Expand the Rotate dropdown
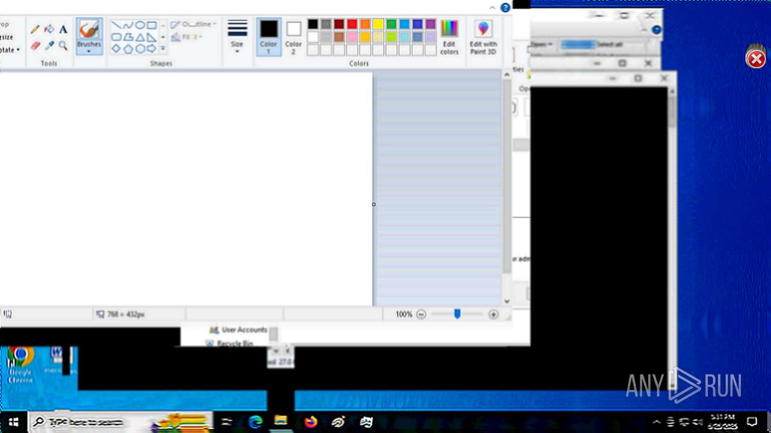Image resolution: width=771 pixels, height=433 pixels. [10, 49]
